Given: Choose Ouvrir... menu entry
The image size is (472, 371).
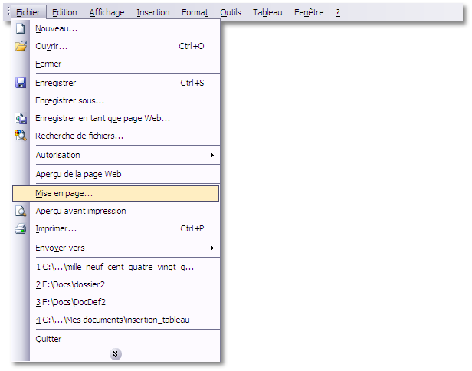Looking at the screenshot, I should (x=116, y=46).
